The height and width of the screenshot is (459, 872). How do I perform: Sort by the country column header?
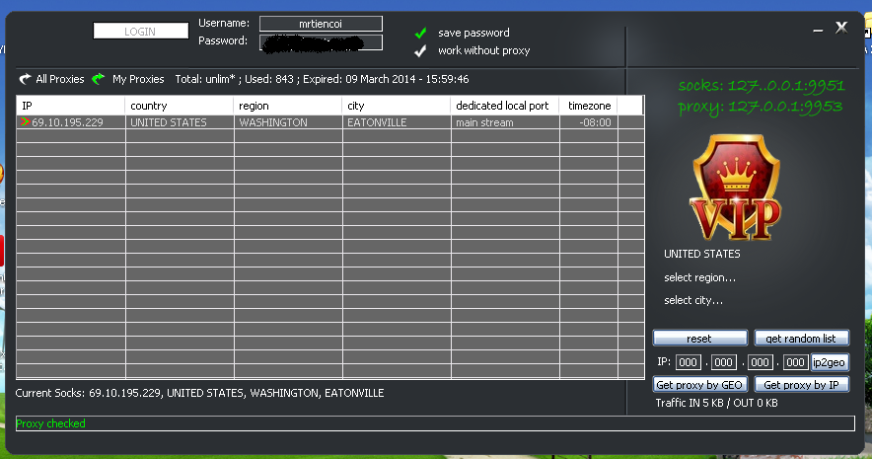[180, 106]
